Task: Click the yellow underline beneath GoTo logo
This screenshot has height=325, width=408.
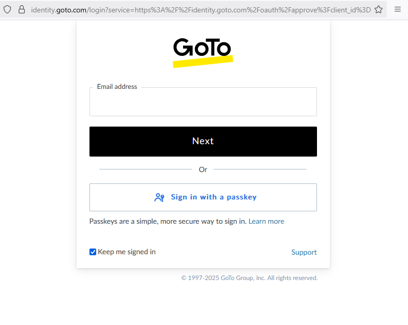Action: 203,62
